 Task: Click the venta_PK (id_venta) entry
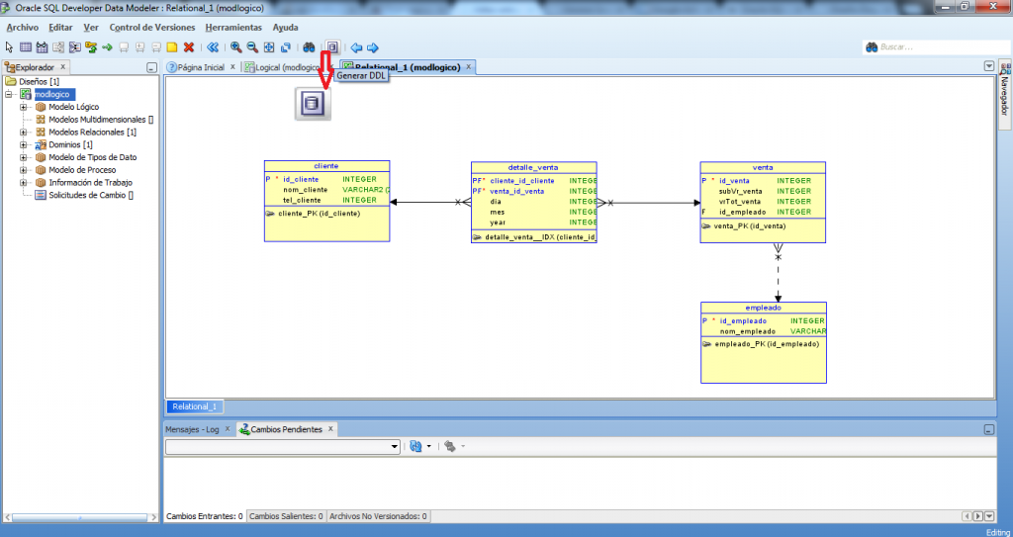(750, 226)
